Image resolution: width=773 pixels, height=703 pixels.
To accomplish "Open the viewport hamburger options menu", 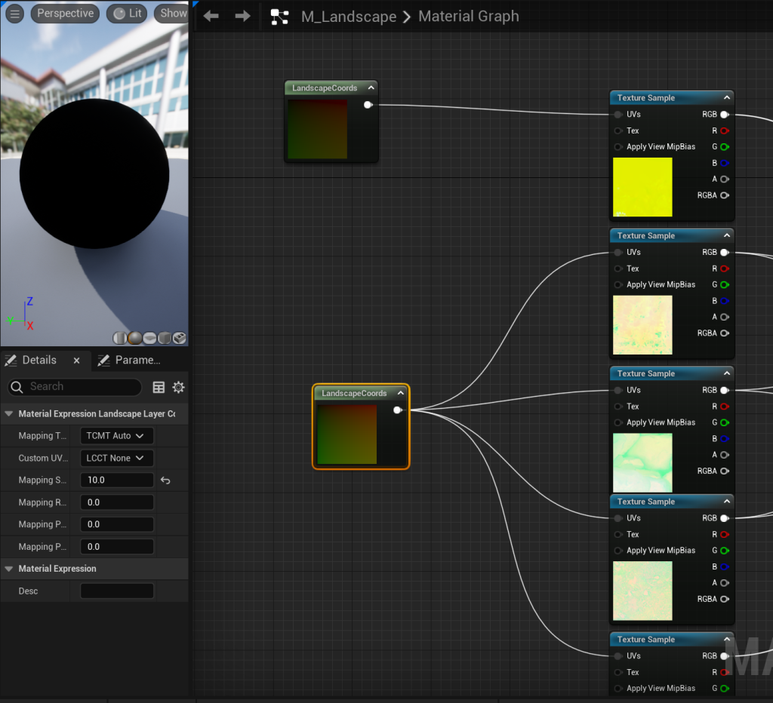I will (14, 14).
